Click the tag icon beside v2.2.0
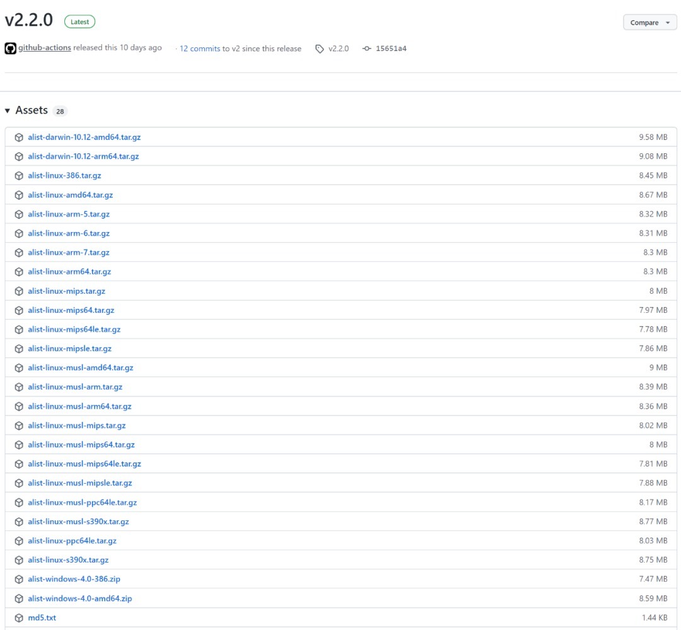681x630 pixels. [320, 49]
